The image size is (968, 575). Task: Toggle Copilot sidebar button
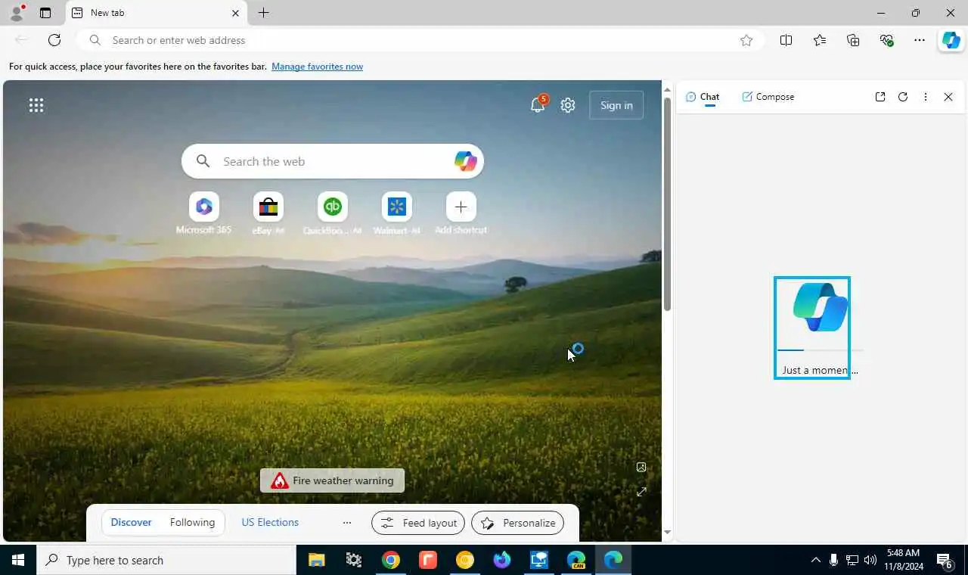[951, 40]
